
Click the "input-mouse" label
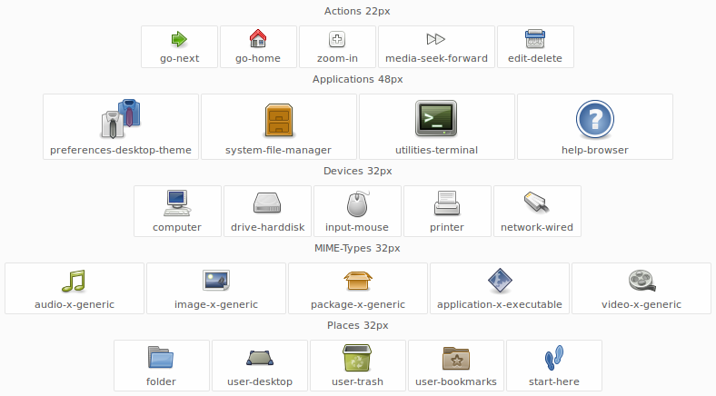[x=357, y=227]
